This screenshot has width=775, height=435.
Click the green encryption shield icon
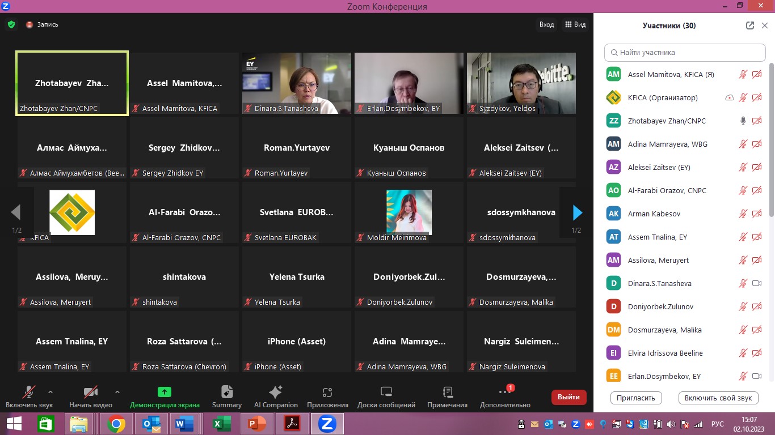tap(11, 24)
